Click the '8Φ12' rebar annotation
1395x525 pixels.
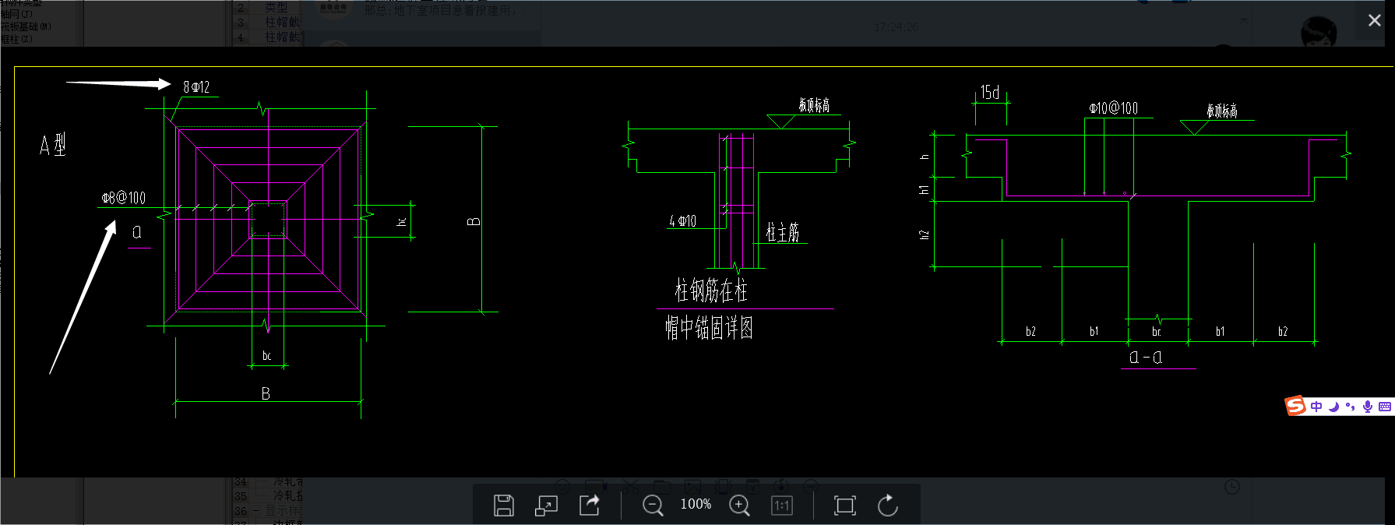click(x=196, y=87)
